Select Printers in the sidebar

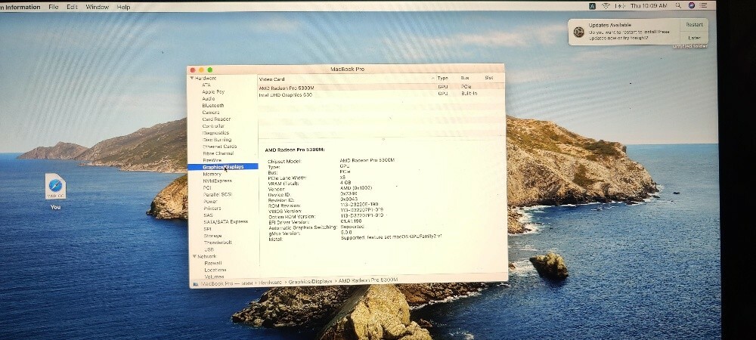212,208
